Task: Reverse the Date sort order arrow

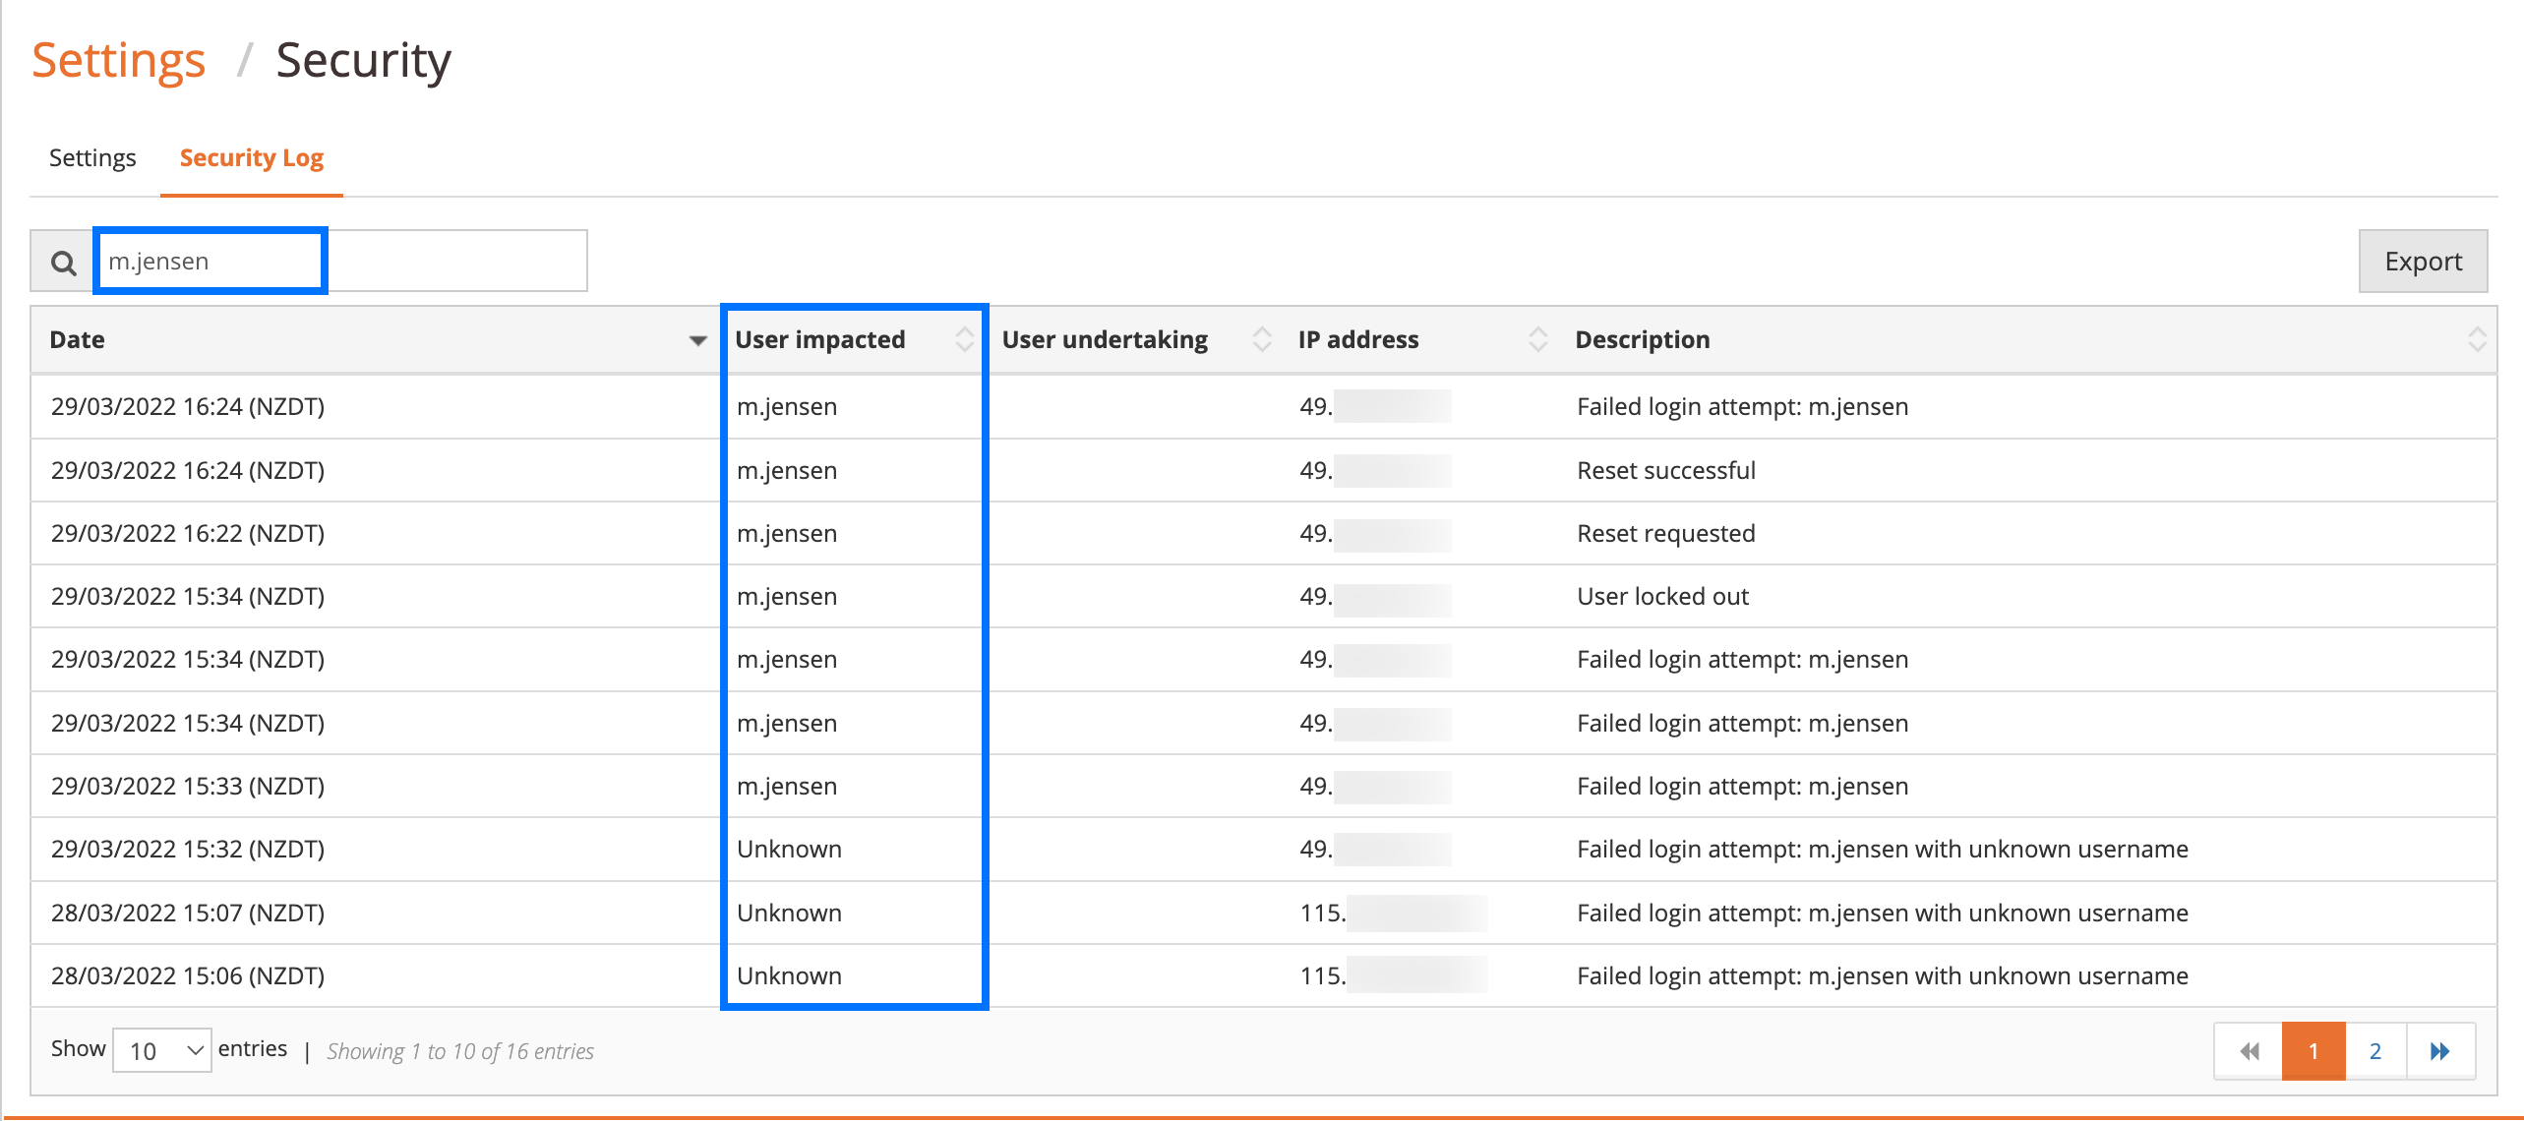Action: pos(696,341)
